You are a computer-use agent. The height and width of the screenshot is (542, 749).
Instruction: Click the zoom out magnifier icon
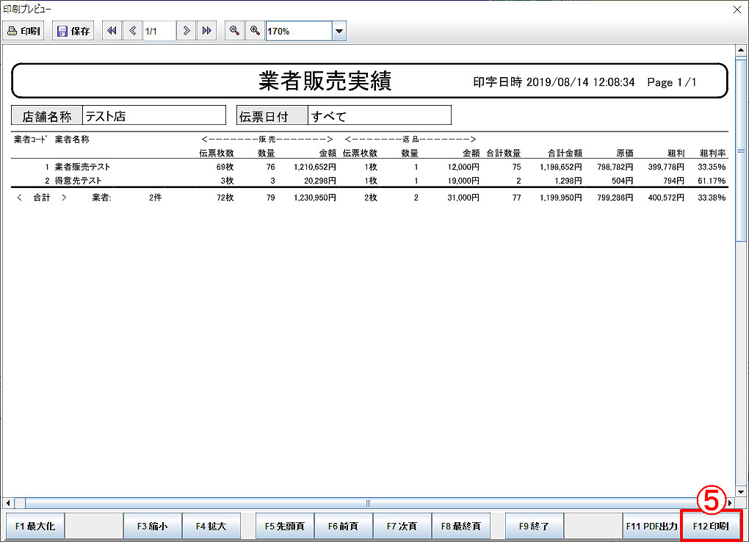pyautogui.click(x=234, y=31)
